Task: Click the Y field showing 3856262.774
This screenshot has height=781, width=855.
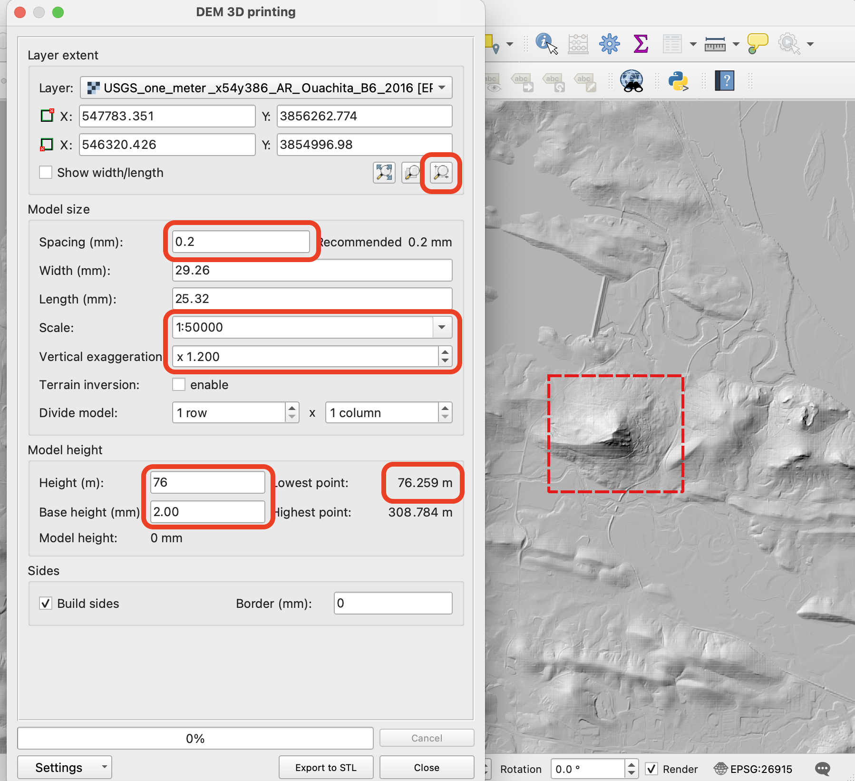Action: pos(364,116)
